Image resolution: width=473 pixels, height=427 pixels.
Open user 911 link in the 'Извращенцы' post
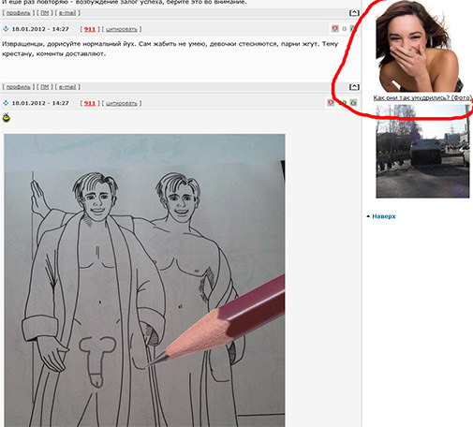[x=90, y=29]
